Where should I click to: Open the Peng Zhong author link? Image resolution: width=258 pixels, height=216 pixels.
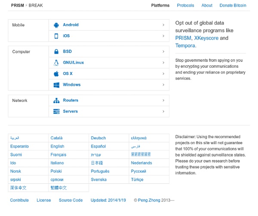[x=149, y=201]
